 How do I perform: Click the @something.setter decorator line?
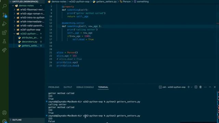(x=73, y=23)
